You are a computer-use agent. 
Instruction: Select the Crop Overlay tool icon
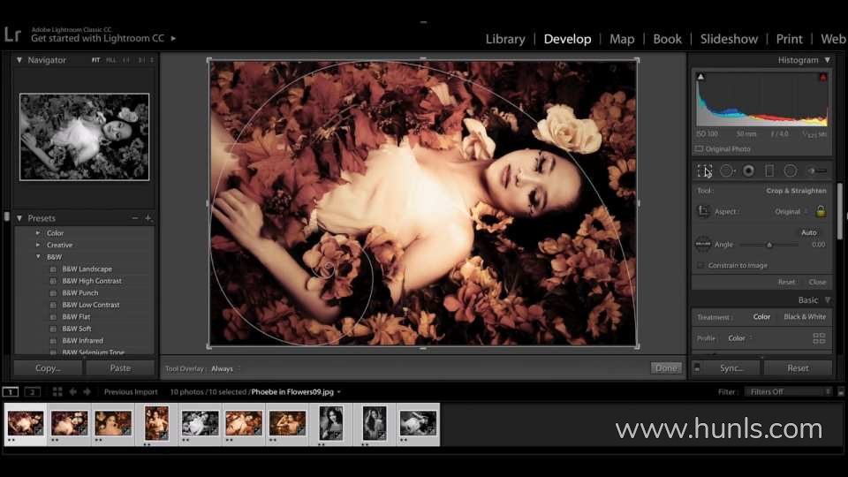[x=705, y=170]
